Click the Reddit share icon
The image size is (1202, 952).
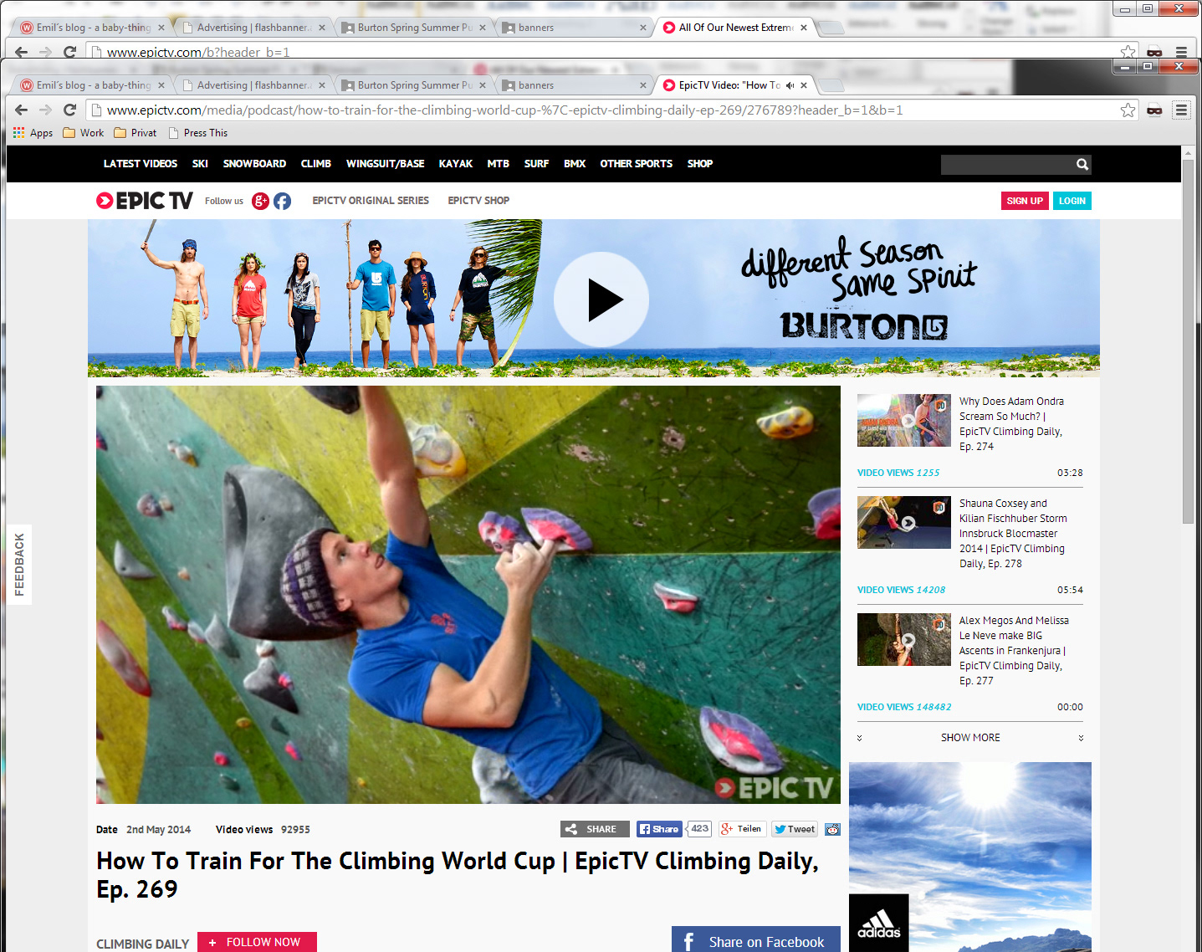[832, 829]
